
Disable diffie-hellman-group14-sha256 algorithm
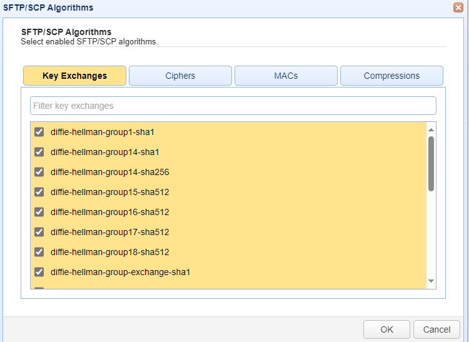click(x=39, y=172)
